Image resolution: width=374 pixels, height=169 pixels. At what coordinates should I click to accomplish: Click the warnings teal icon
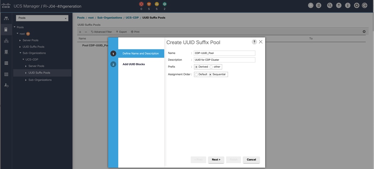click(x=165, y=4)
